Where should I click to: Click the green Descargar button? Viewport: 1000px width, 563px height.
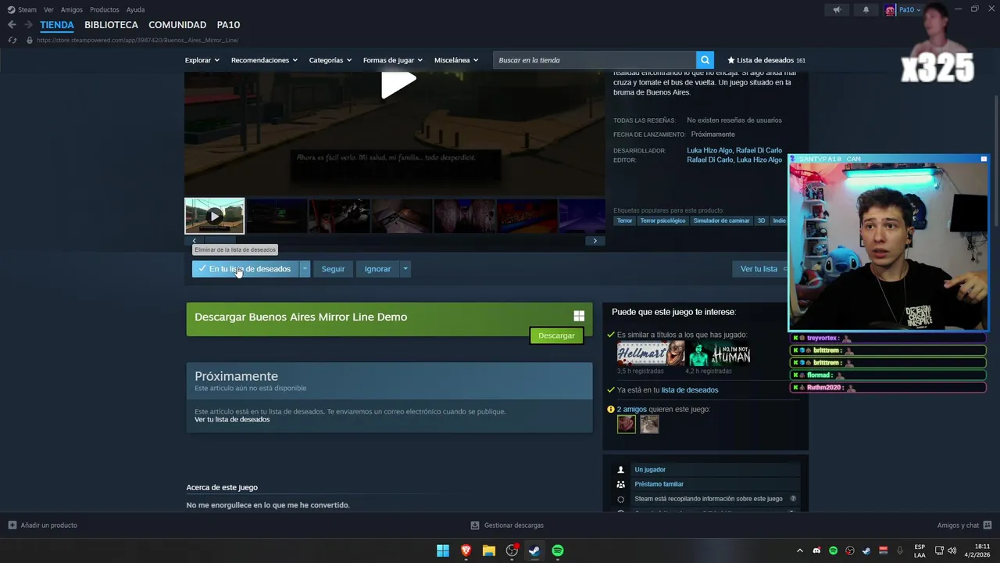point(556,335)
